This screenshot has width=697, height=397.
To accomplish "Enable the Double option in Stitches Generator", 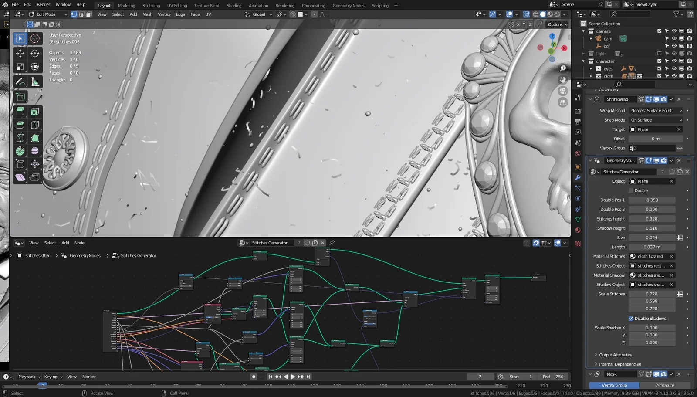I will point(631,190).
